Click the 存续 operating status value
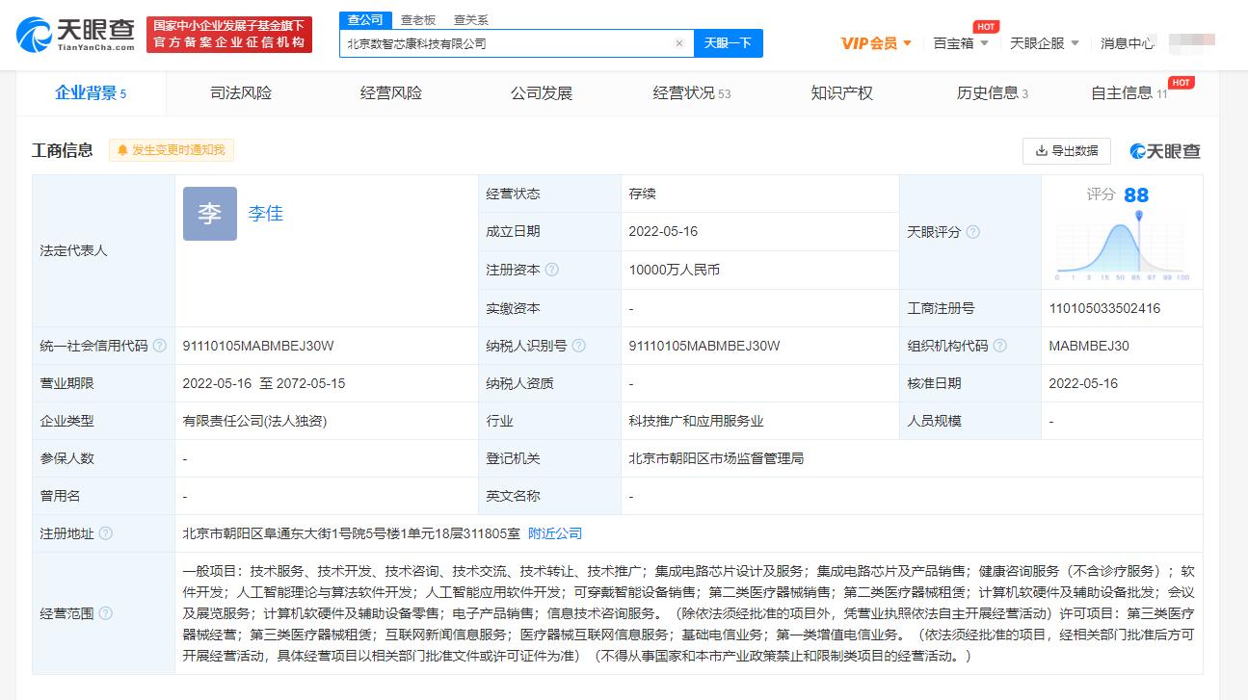 (x=642, y=194)
